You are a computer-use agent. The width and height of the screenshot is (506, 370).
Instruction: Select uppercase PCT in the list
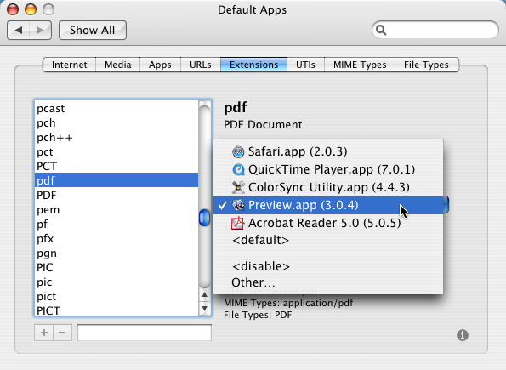click(x=117, y=166)
